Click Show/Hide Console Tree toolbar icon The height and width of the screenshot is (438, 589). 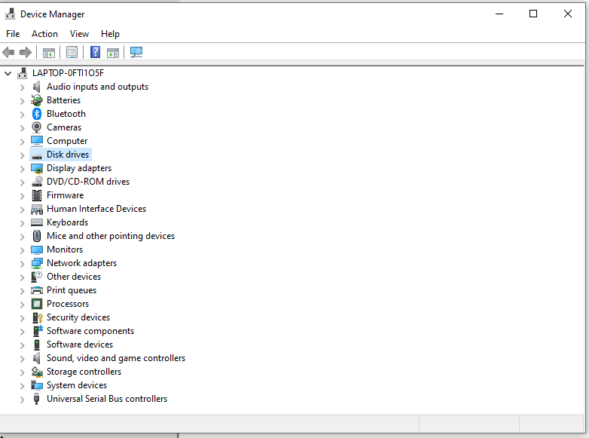49,53
